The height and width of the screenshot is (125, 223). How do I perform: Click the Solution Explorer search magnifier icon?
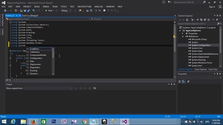pos(218,24)
